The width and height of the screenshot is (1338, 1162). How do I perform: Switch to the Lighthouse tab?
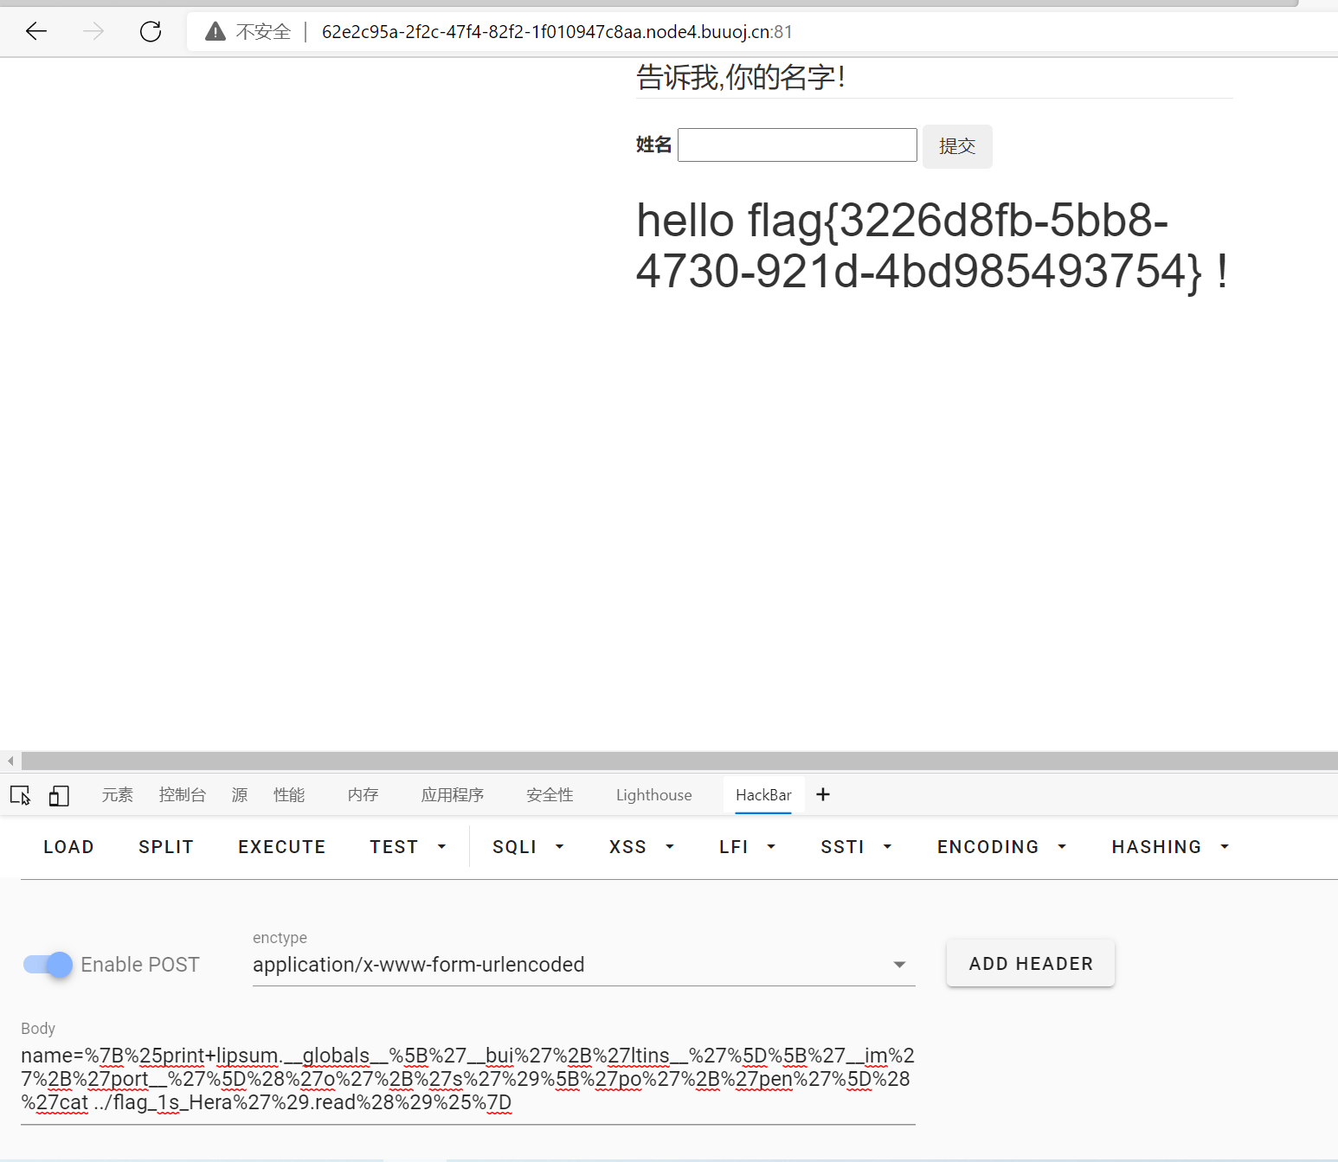653,795
